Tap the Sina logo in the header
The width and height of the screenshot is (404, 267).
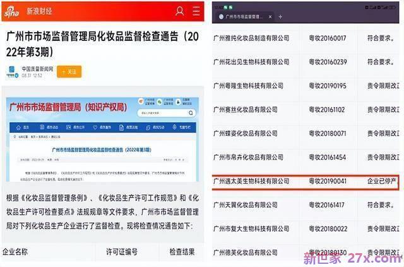tap(12, 12)
